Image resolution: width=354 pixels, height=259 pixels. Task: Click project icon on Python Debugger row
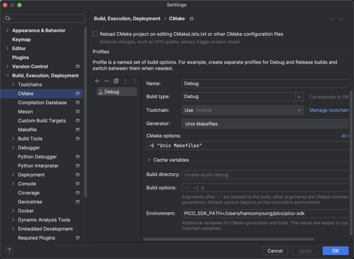(x=78, y=157)
